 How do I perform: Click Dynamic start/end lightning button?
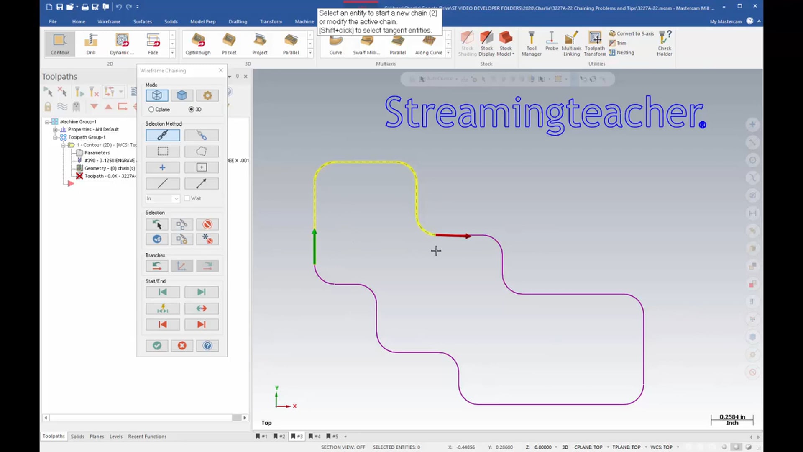click(x=163, y=308)
